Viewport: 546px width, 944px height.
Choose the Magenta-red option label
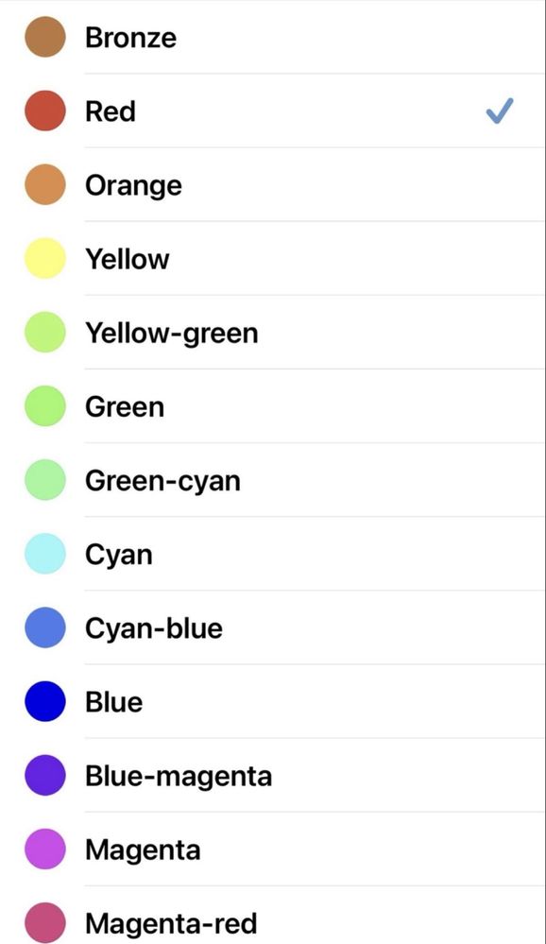click(x=171, y=923)
